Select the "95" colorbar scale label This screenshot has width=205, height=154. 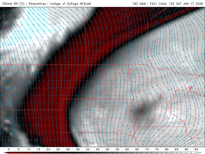pyautogui.click(x=196, y=149)
